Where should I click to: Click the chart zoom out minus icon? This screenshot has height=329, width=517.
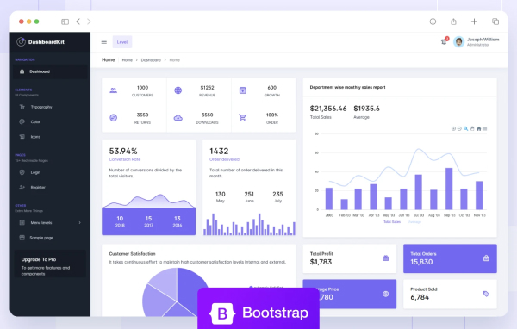click(x=459, y=129)
